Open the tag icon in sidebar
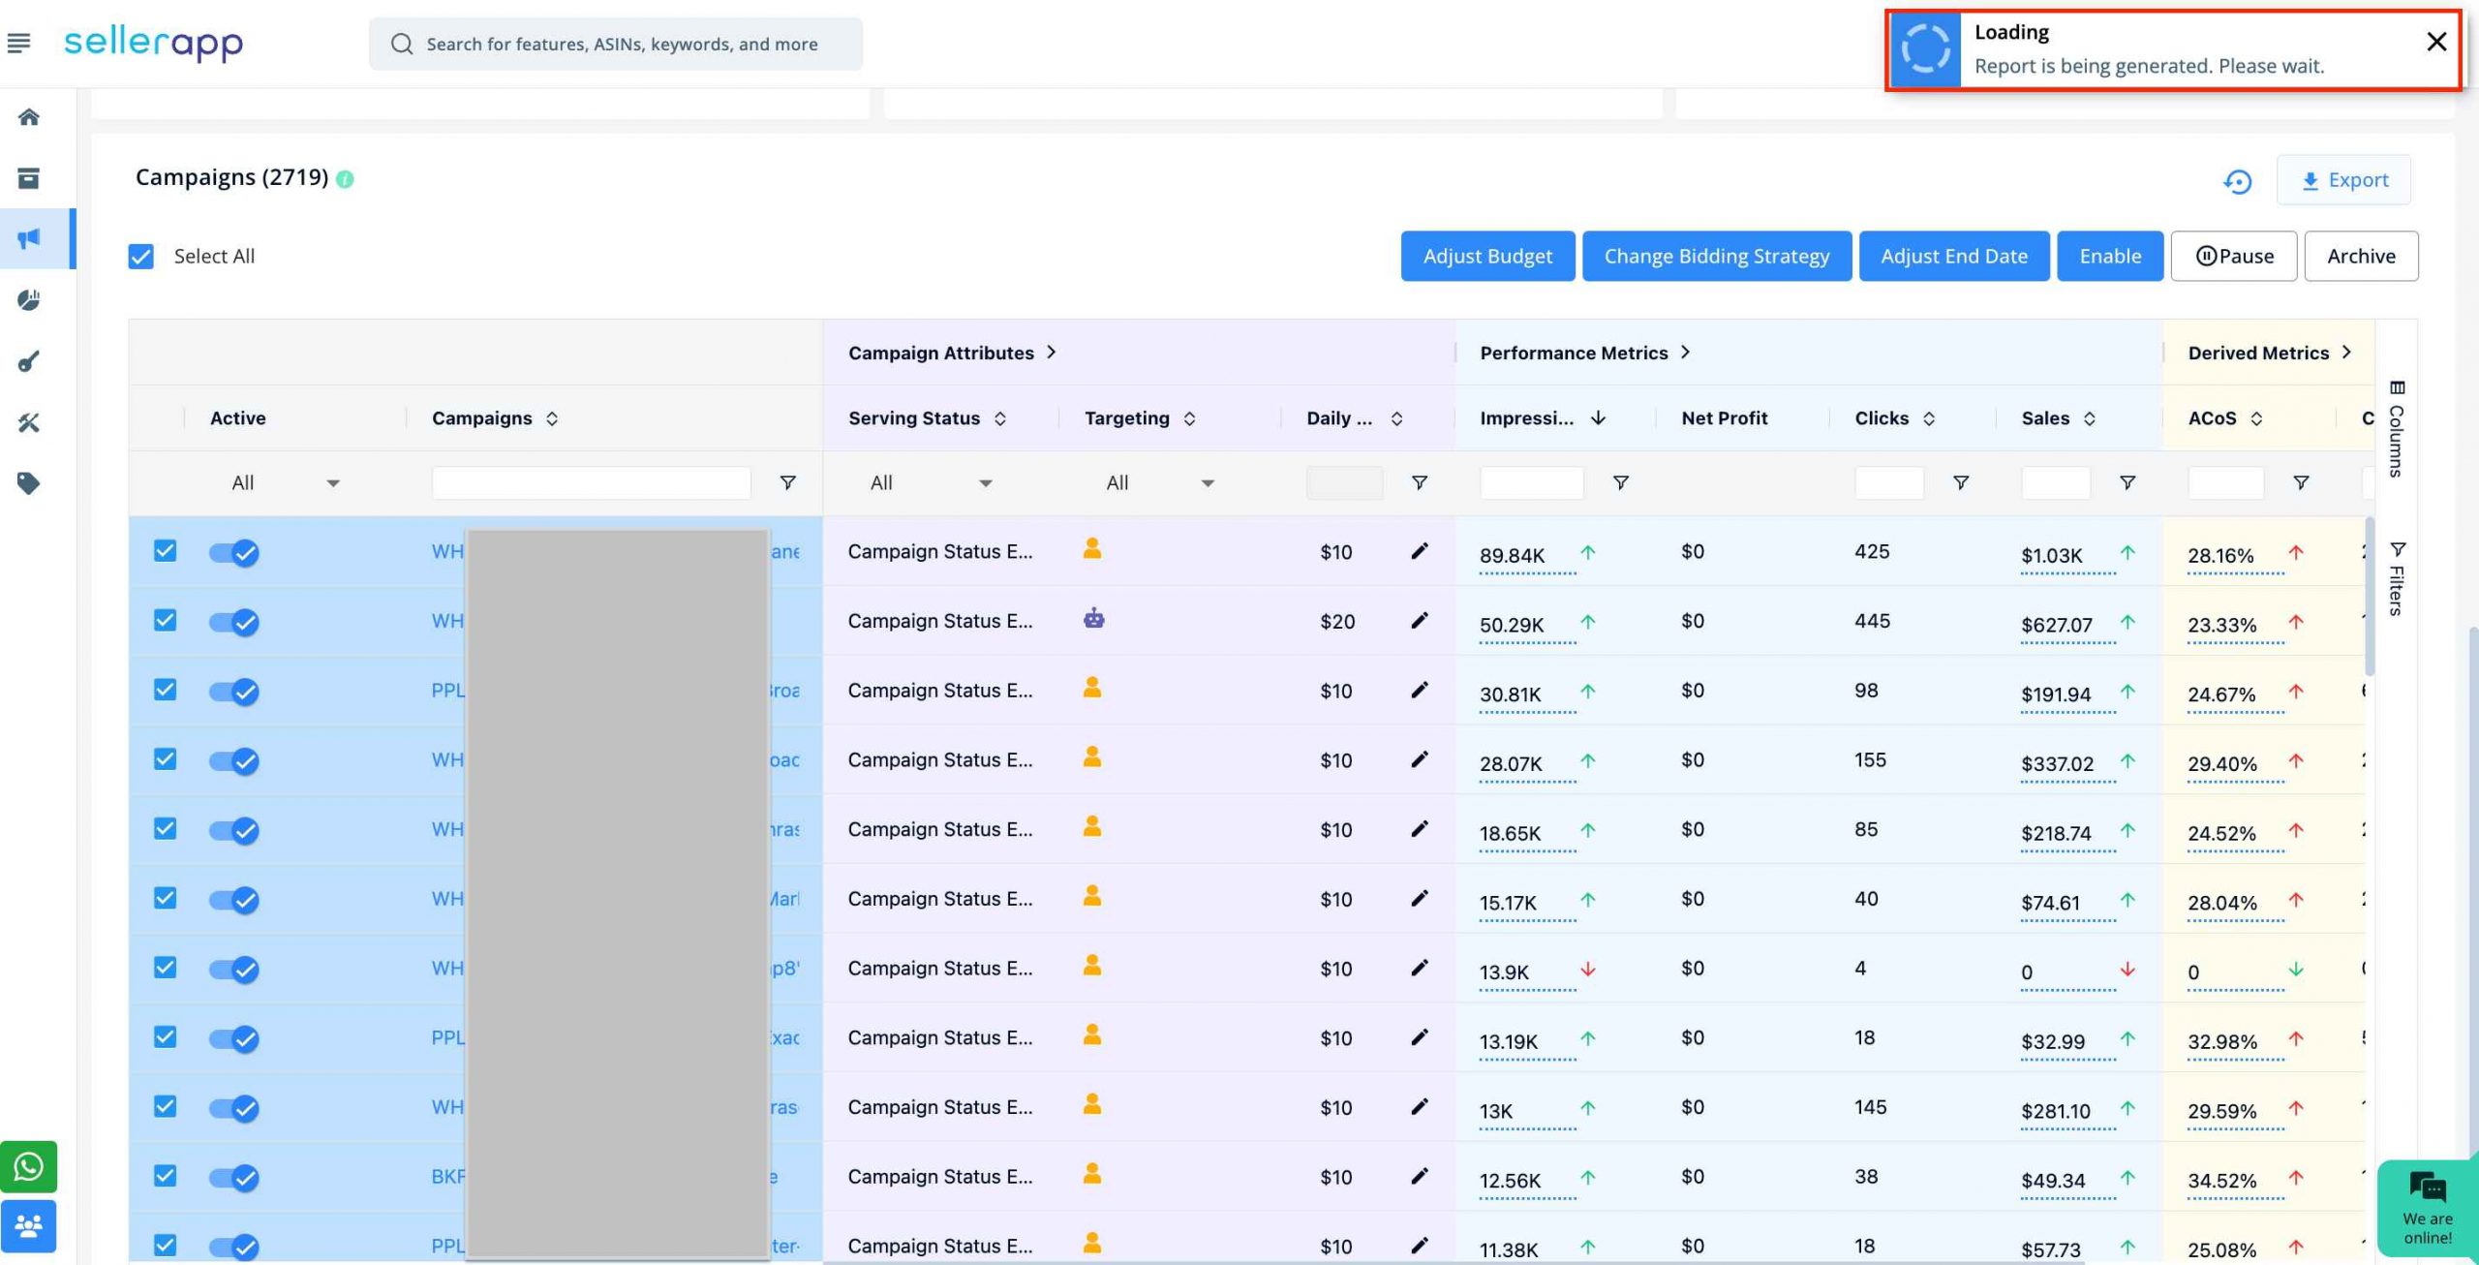This screenshot has width=2479, height=1265. pos(29,483)
